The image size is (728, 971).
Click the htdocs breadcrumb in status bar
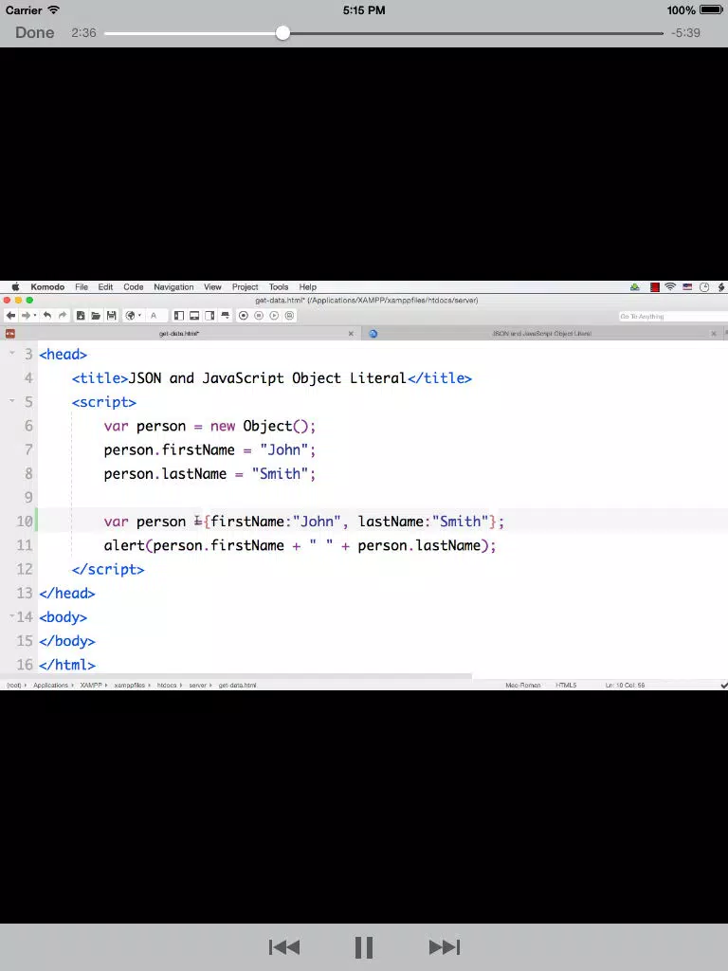(167, 685)
